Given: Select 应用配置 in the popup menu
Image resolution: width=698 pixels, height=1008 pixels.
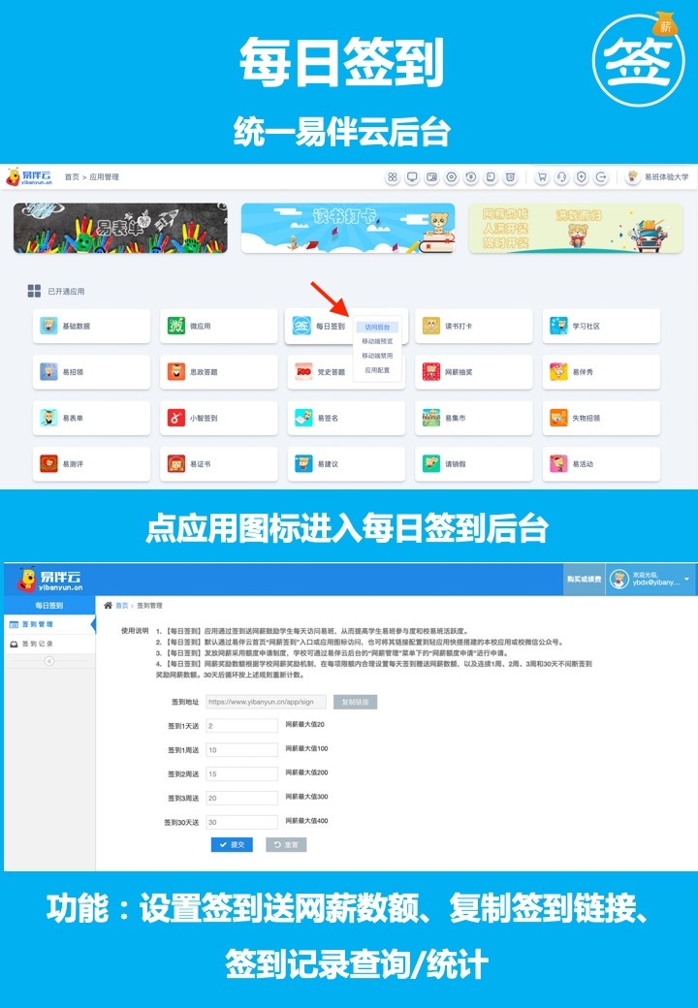Looking at the screenshot, I should 377,370.
